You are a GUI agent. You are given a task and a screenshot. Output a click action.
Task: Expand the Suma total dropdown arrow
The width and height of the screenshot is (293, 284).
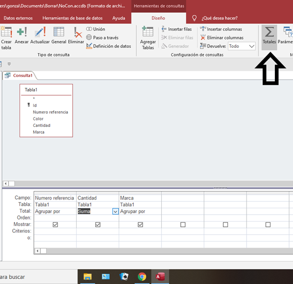coord(115,211)
